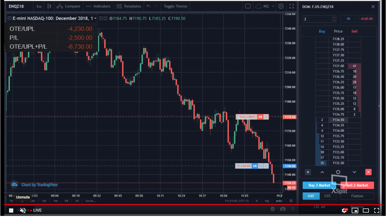Center the DOM on current price

pyautogui.click(x=338, y=172)
